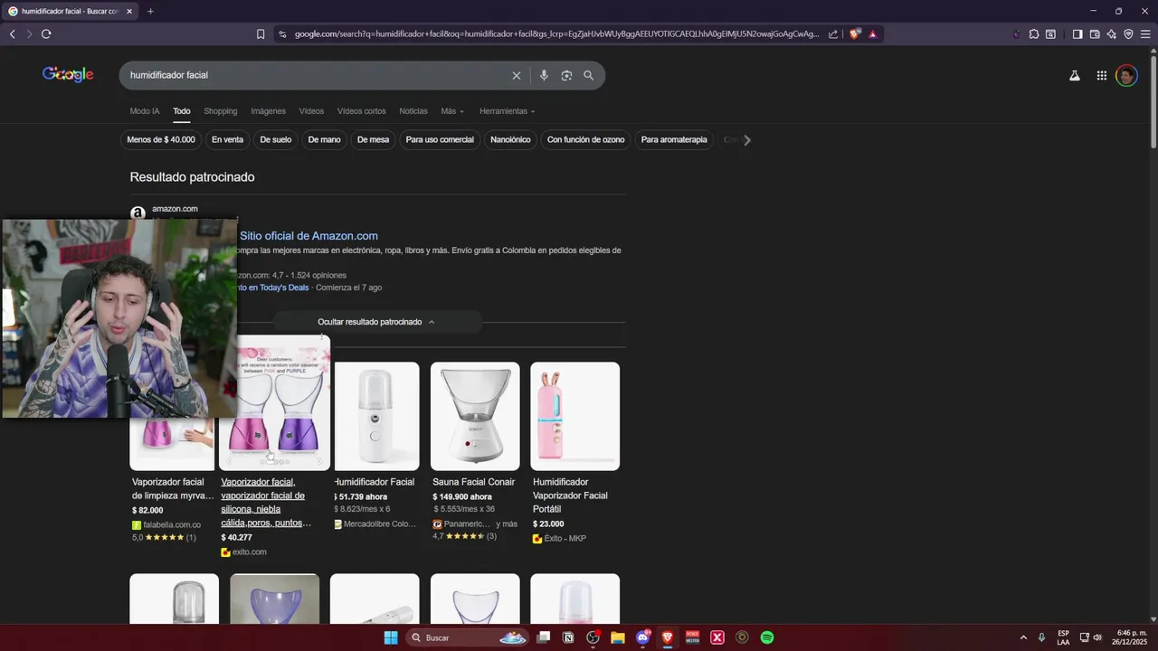Open the Noticias tab
The image size is (1158, 651).
[413, 111]
